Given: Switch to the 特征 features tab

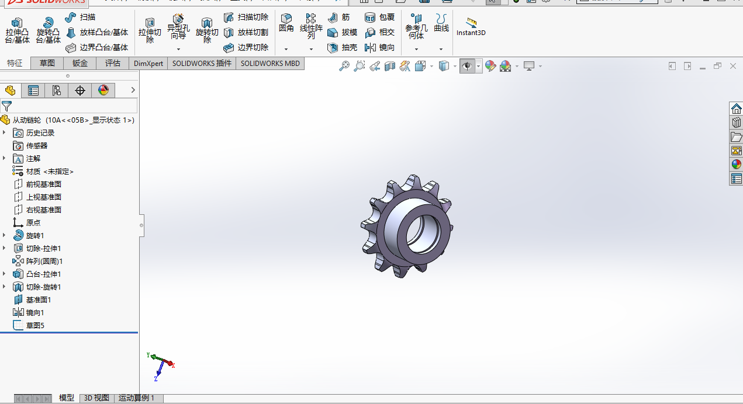Looking at the screenshot, I should tap(15, 64).
